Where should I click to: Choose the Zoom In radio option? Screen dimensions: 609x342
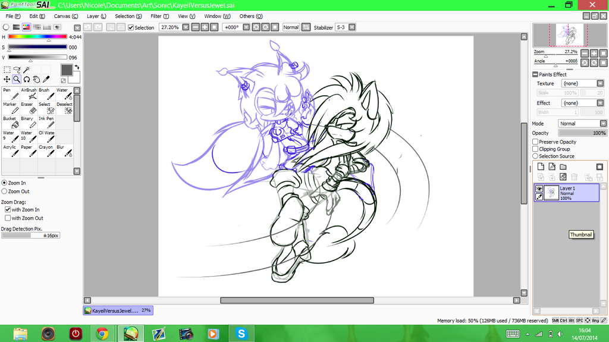(4, 183)
